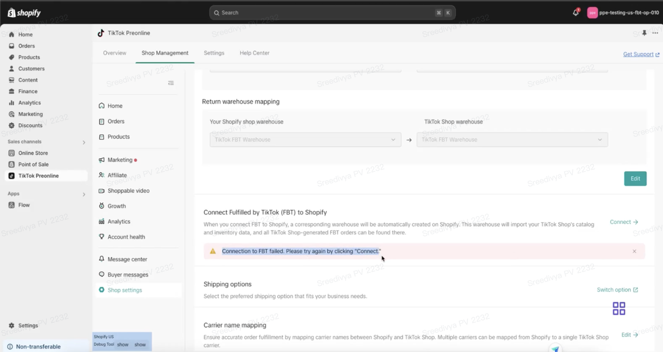Open Shopify shop warehouse dropdown
The width and height of the screenshot is (663, 352).
305,139
